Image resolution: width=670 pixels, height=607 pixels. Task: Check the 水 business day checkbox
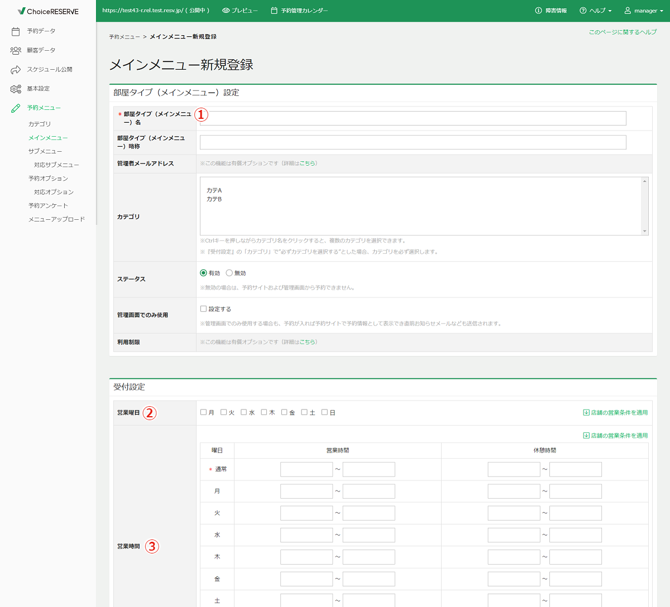(x=243, y=412)
